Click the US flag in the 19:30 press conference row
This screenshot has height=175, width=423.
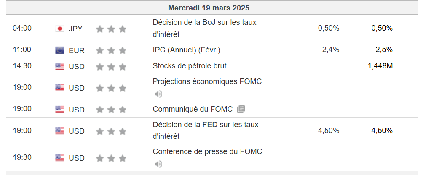[x=60, y=158]
